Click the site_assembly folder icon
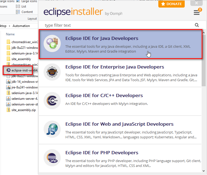 tap(8, 59)
